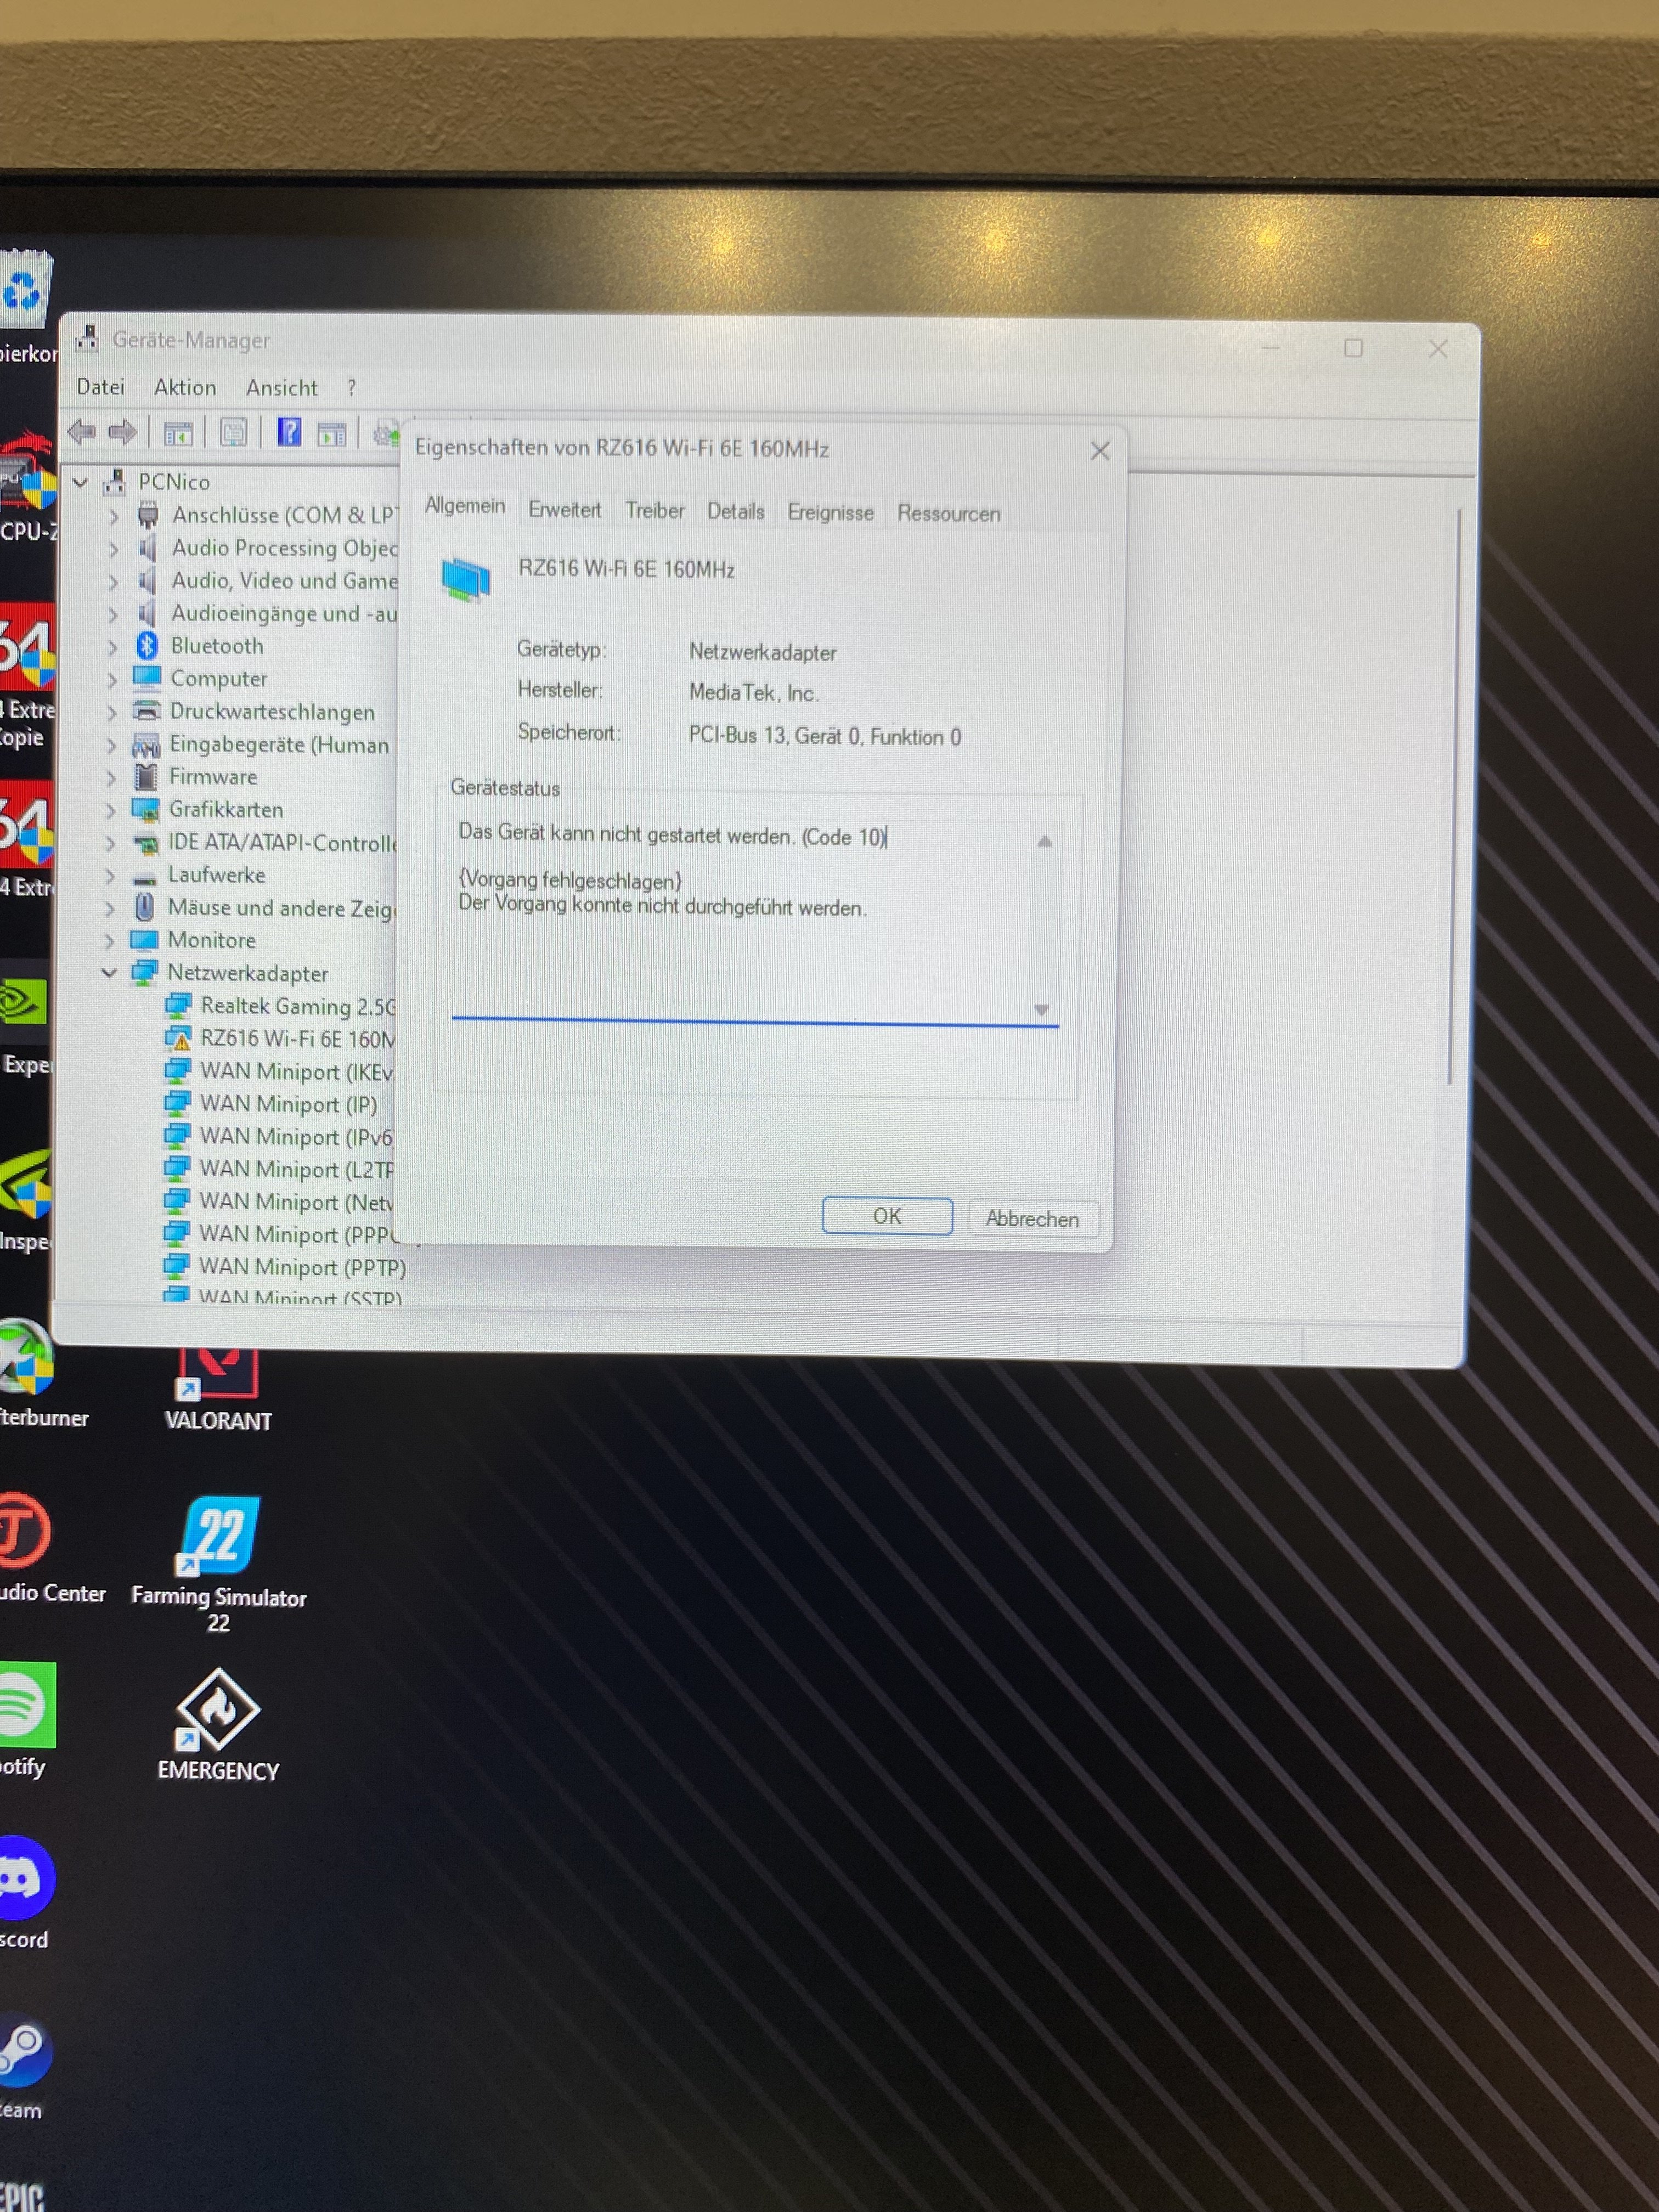Expand the Bluetooth tree node
The height and width of the screenshot is (2212, 1659).
pyautogui.click(x=112, y=647)
